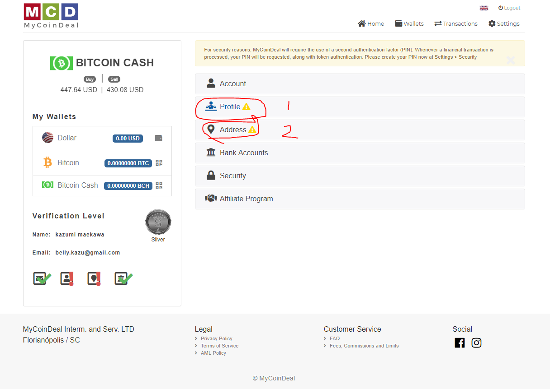
Task: Click the orange Bitcoin symbol icon
Action: 47,162
